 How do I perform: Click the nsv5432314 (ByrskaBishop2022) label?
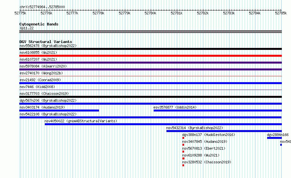pyautogui.click(x=195, y=128)
